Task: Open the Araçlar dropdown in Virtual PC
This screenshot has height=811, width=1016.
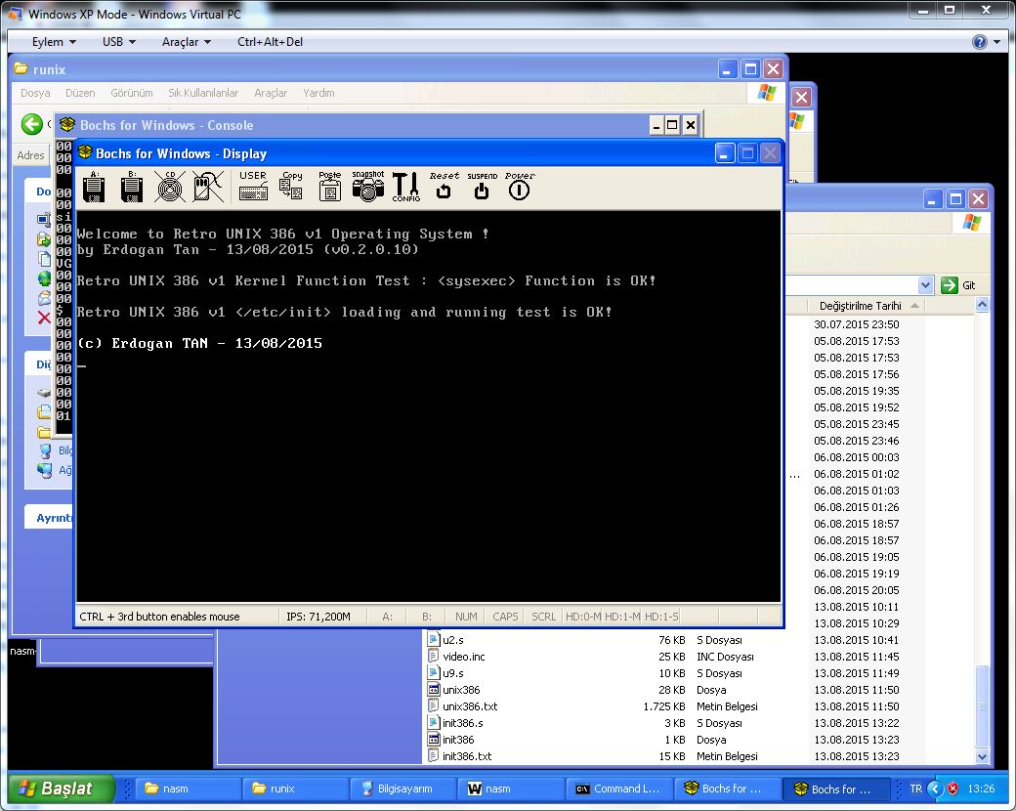Action: click(x=186, y=41)
